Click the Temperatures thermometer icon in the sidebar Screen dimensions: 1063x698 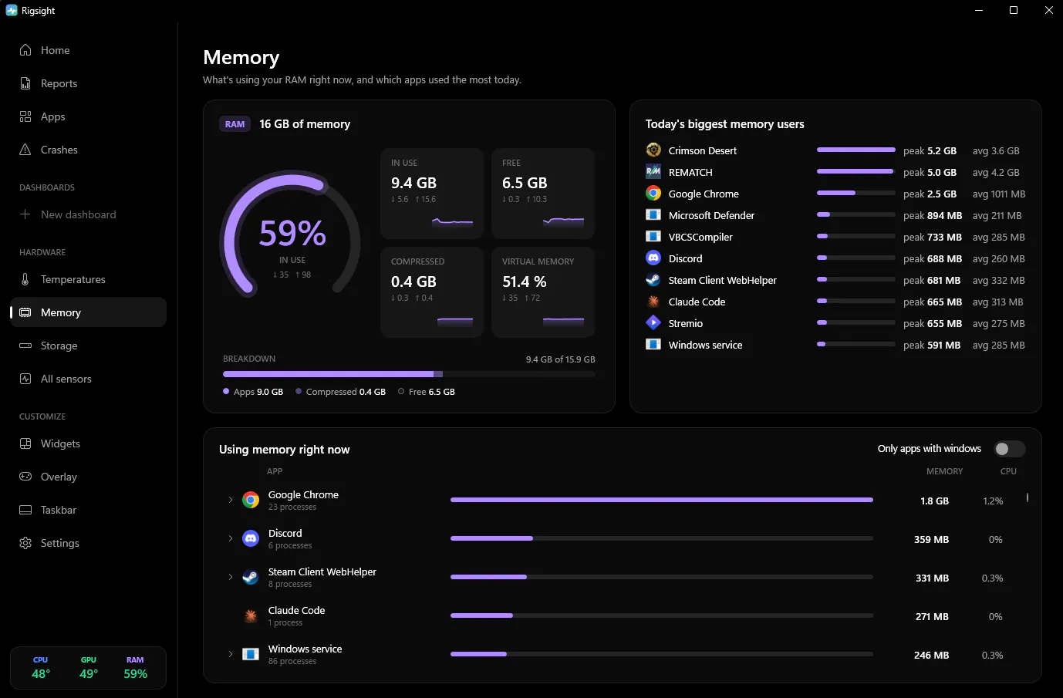25,279
